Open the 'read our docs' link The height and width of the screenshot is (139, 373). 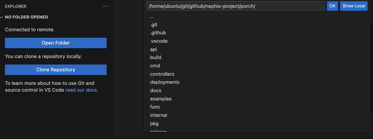pyautogui.click(x=81, y=90)
